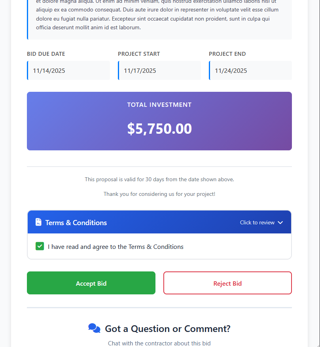320x347 pixels.
Task: Select the Project End date field
Action: pyautogui.click(x=251, y=71)
